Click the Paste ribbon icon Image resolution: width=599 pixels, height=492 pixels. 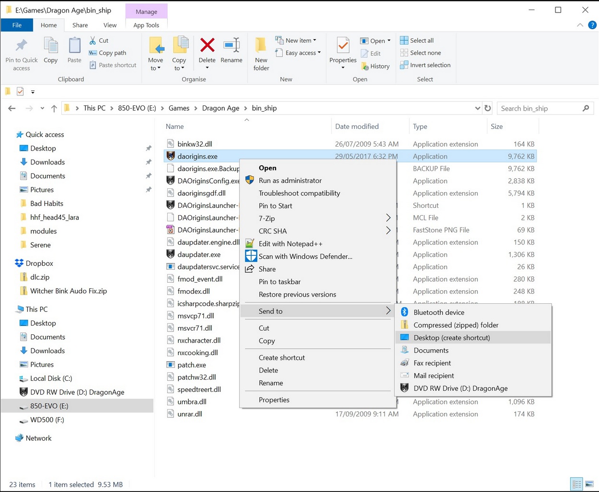point(74,46)
